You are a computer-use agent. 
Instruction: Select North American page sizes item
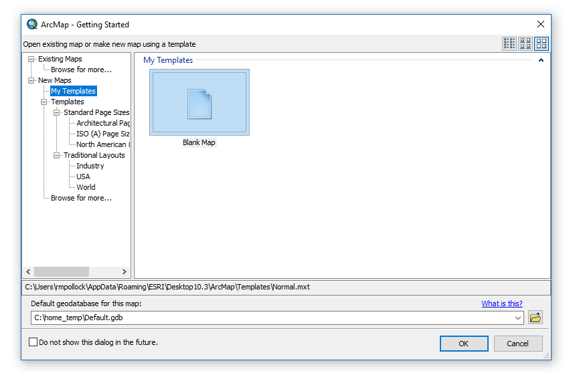[x=103, y=144]
